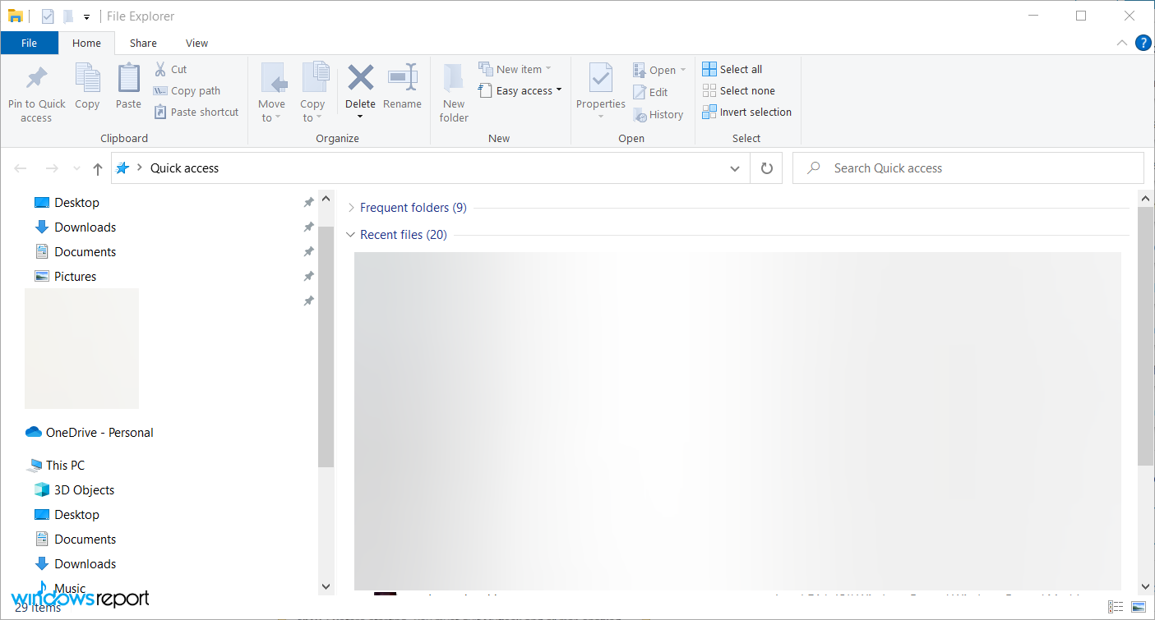
Task: Expand the Delete dropdown arrow
Action: [x=360, y=117]
